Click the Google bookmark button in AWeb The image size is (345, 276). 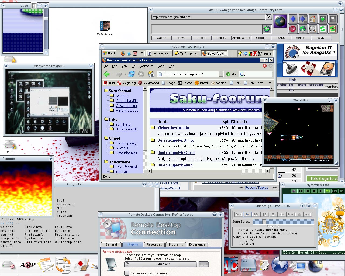[x=261, y=38]
